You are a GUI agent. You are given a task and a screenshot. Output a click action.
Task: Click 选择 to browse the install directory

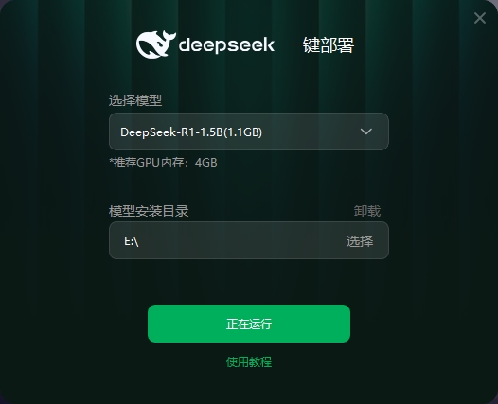tap(360, 241)
